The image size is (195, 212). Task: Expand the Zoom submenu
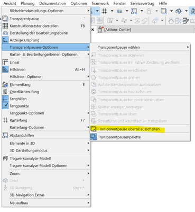point(46,173)
